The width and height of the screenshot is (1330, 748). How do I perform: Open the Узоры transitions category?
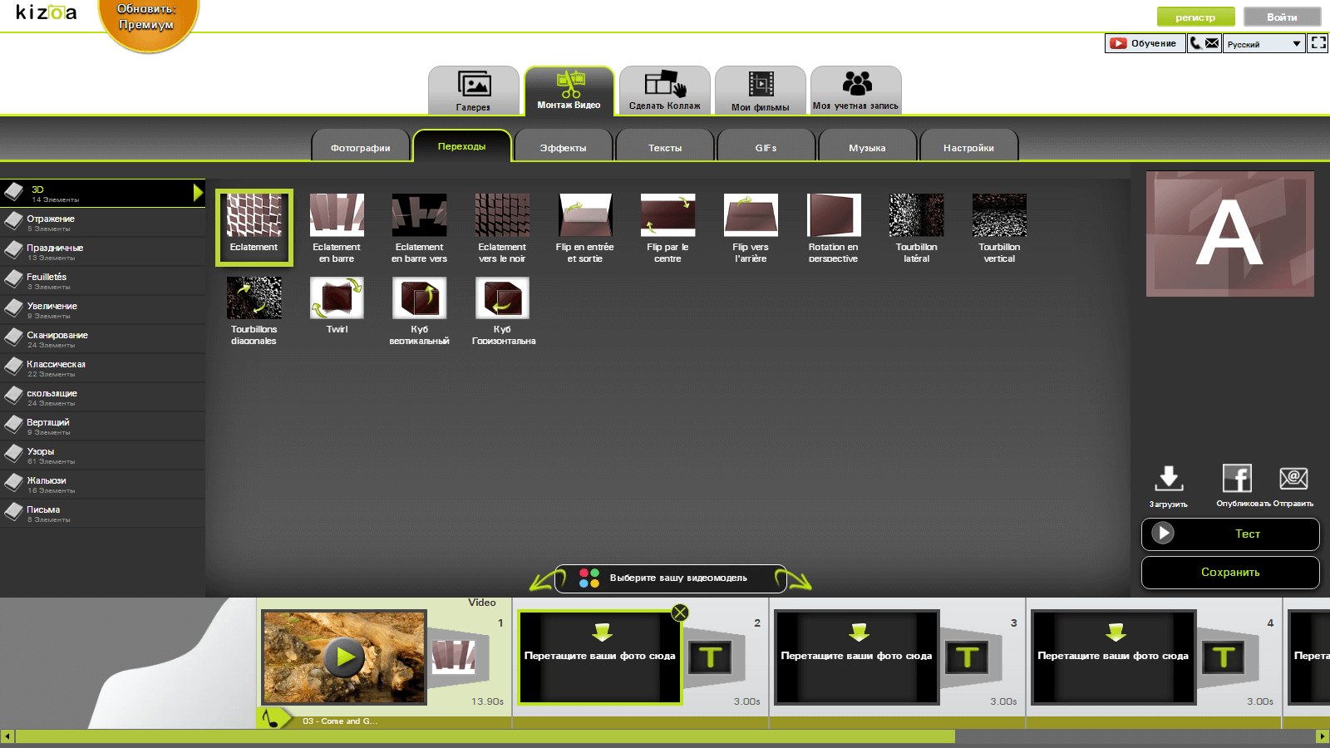pos(102,455)
